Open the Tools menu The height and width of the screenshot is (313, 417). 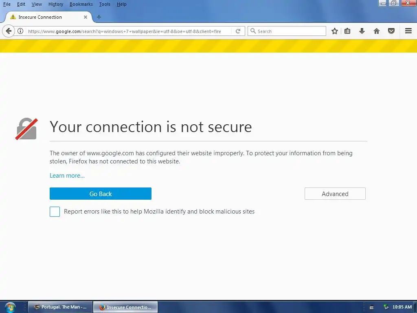(x=105, y=4)
